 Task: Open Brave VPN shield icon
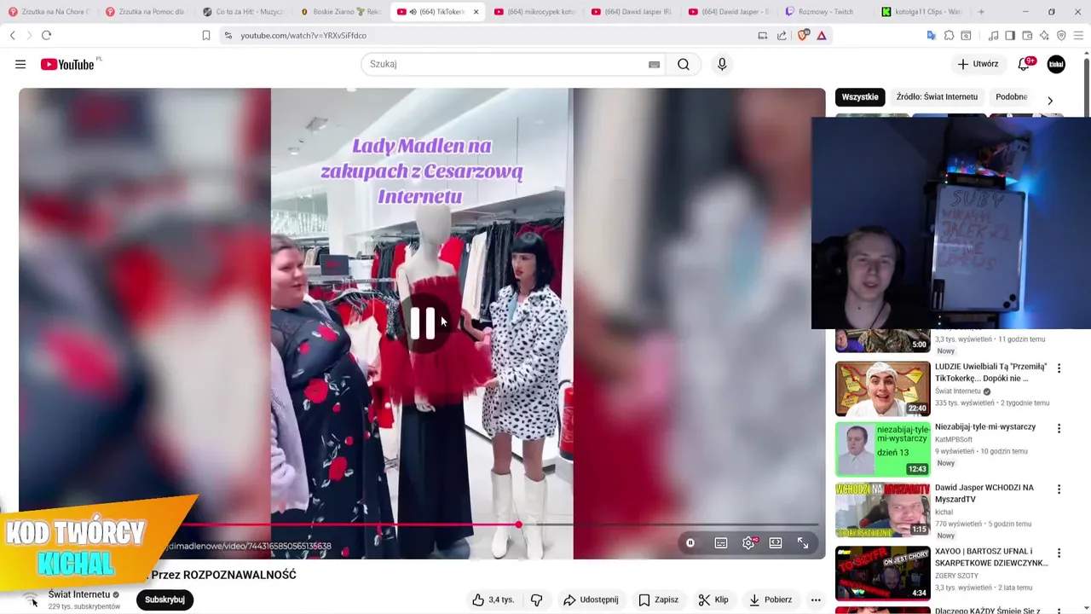[1061, 36]
